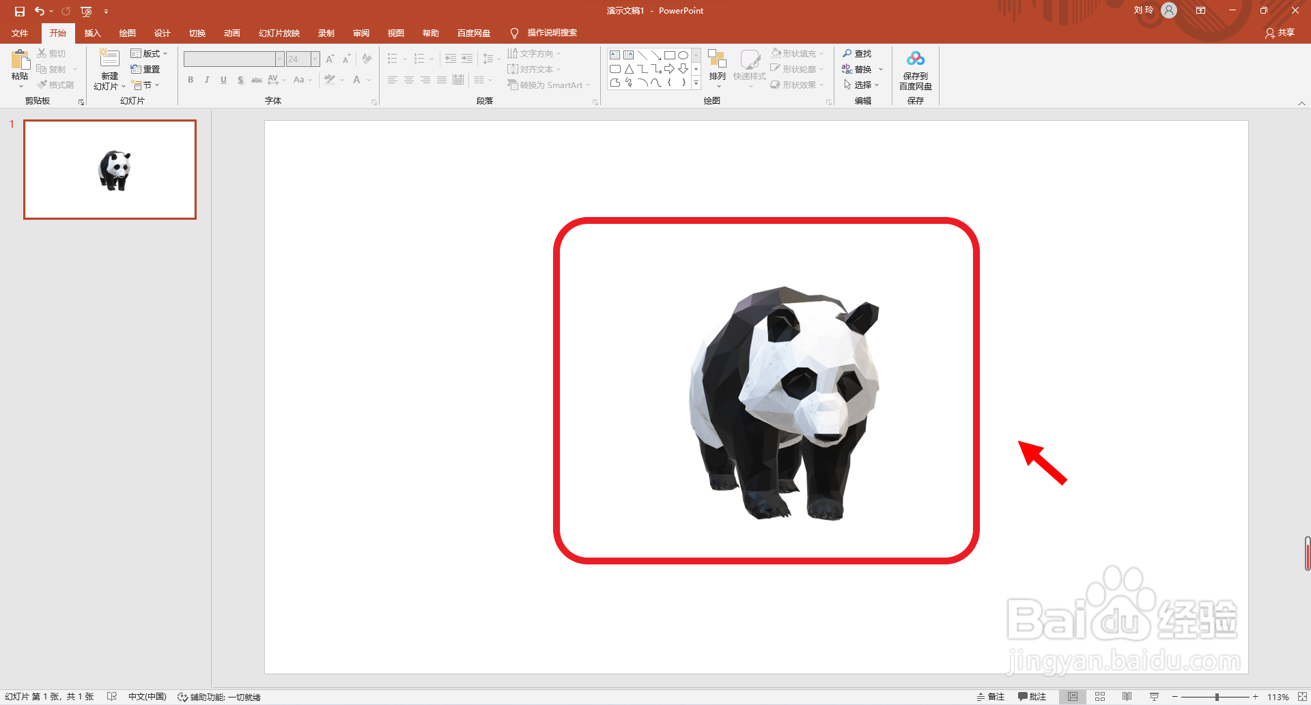Select the rounded rectangle shape
Viewport: 1311px width, 705px height.
615,69
